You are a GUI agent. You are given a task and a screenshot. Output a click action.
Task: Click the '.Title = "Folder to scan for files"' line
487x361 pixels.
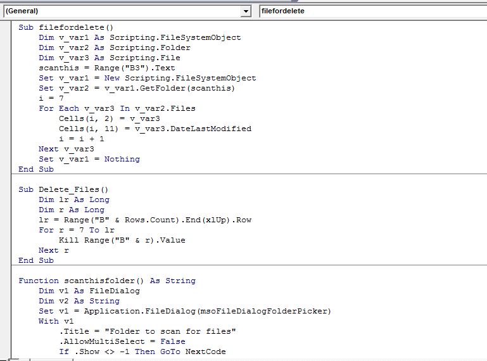tap(148, 331)
